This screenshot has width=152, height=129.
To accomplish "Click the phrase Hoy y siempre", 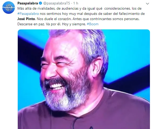I will point(74,24).
